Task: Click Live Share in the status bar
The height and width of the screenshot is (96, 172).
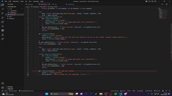Action: point(13,91)
